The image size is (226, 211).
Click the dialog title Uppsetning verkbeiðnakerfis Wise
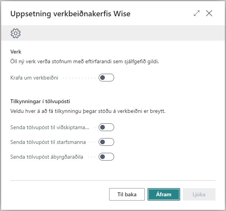[x=70, y=14]
